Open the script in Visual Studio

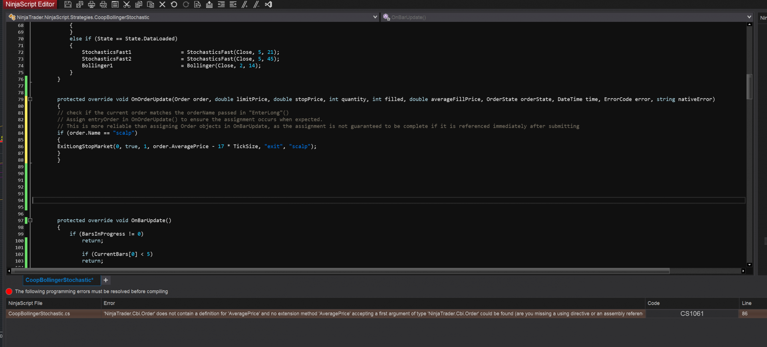[268, 4]
